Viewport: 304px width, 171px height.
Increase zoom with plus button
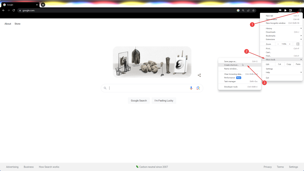pyautogui.click(x=290, y=44)
